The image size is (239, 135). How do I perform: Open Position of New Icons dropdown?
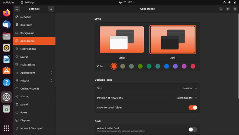187,98
